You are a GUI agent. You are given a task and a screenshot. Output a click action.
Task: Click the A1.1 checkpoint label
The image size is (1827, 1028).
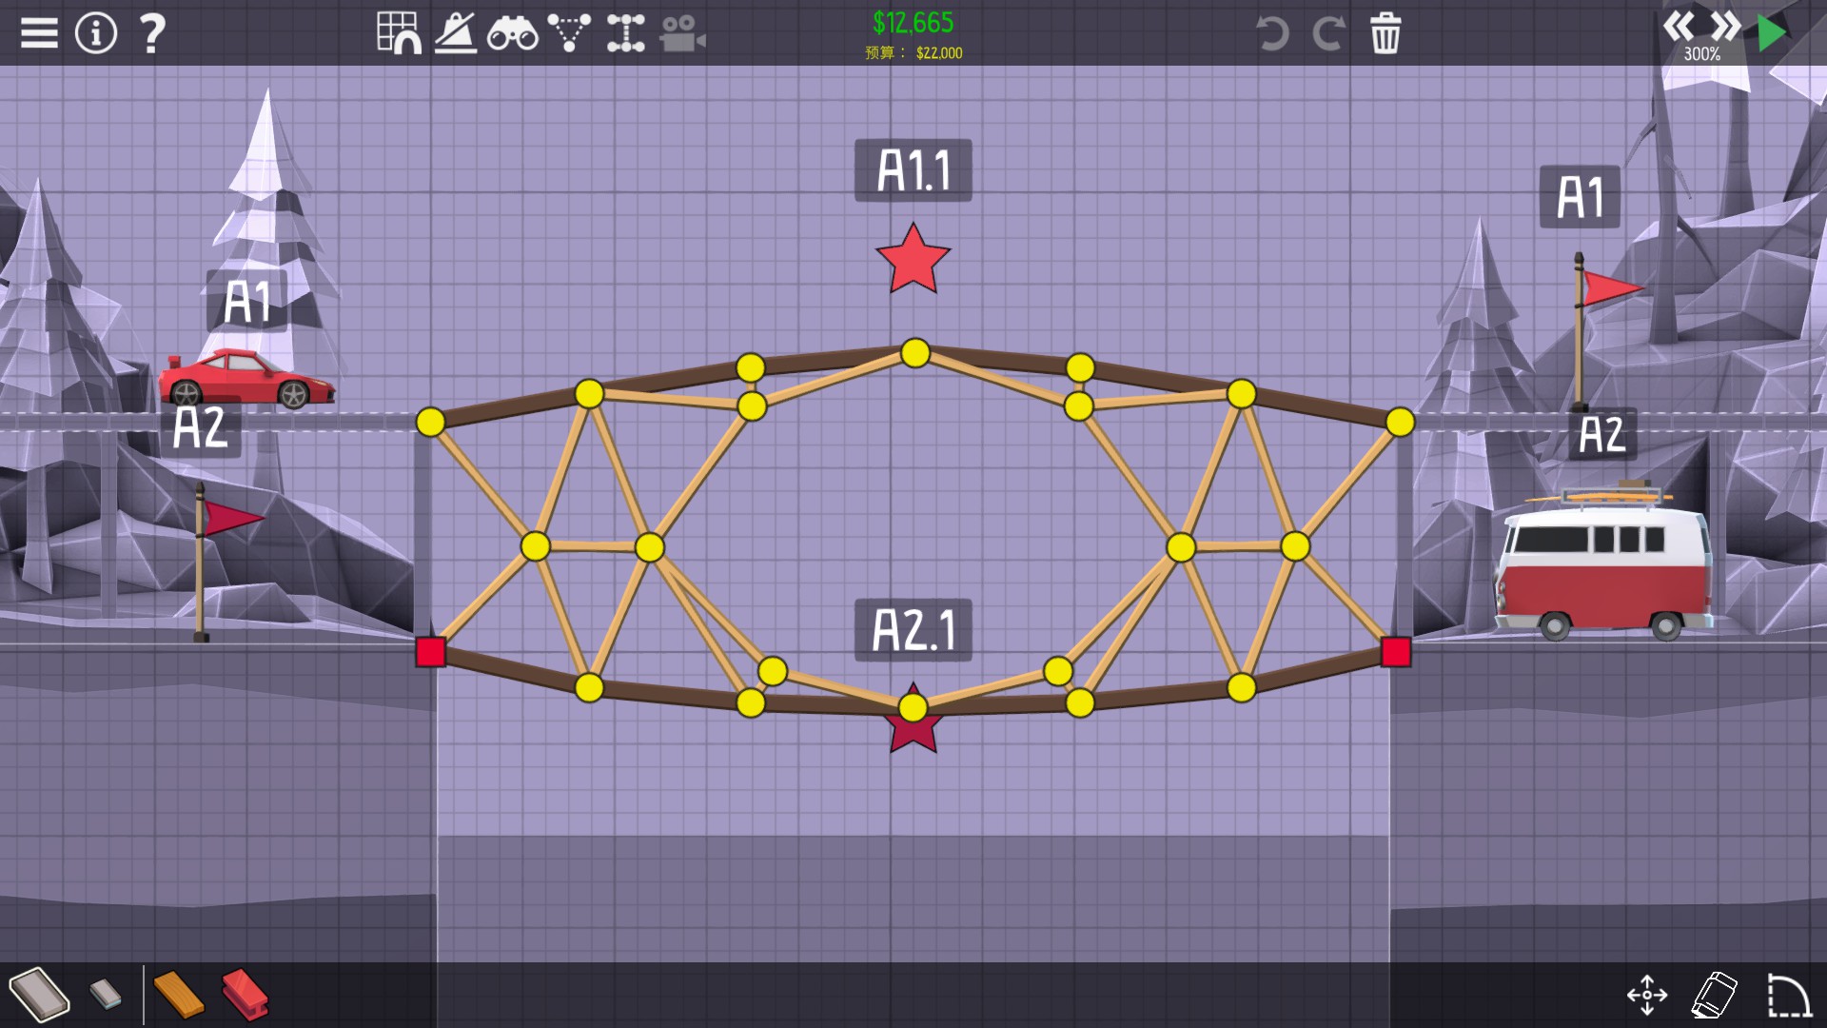tap(913, 170)
